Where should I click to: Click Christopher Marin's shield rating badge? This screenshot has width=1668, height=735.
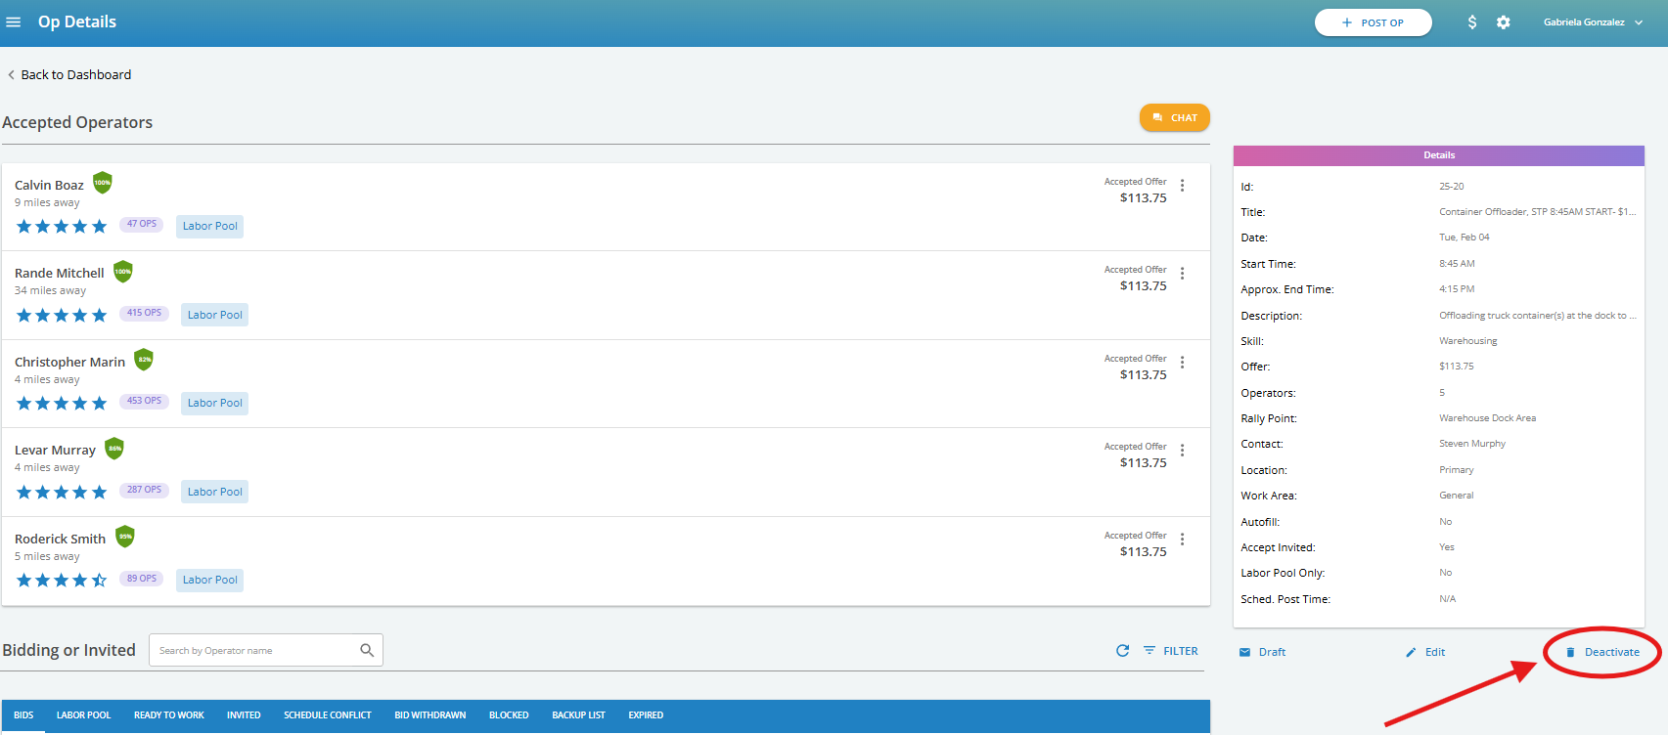(144, 360)
